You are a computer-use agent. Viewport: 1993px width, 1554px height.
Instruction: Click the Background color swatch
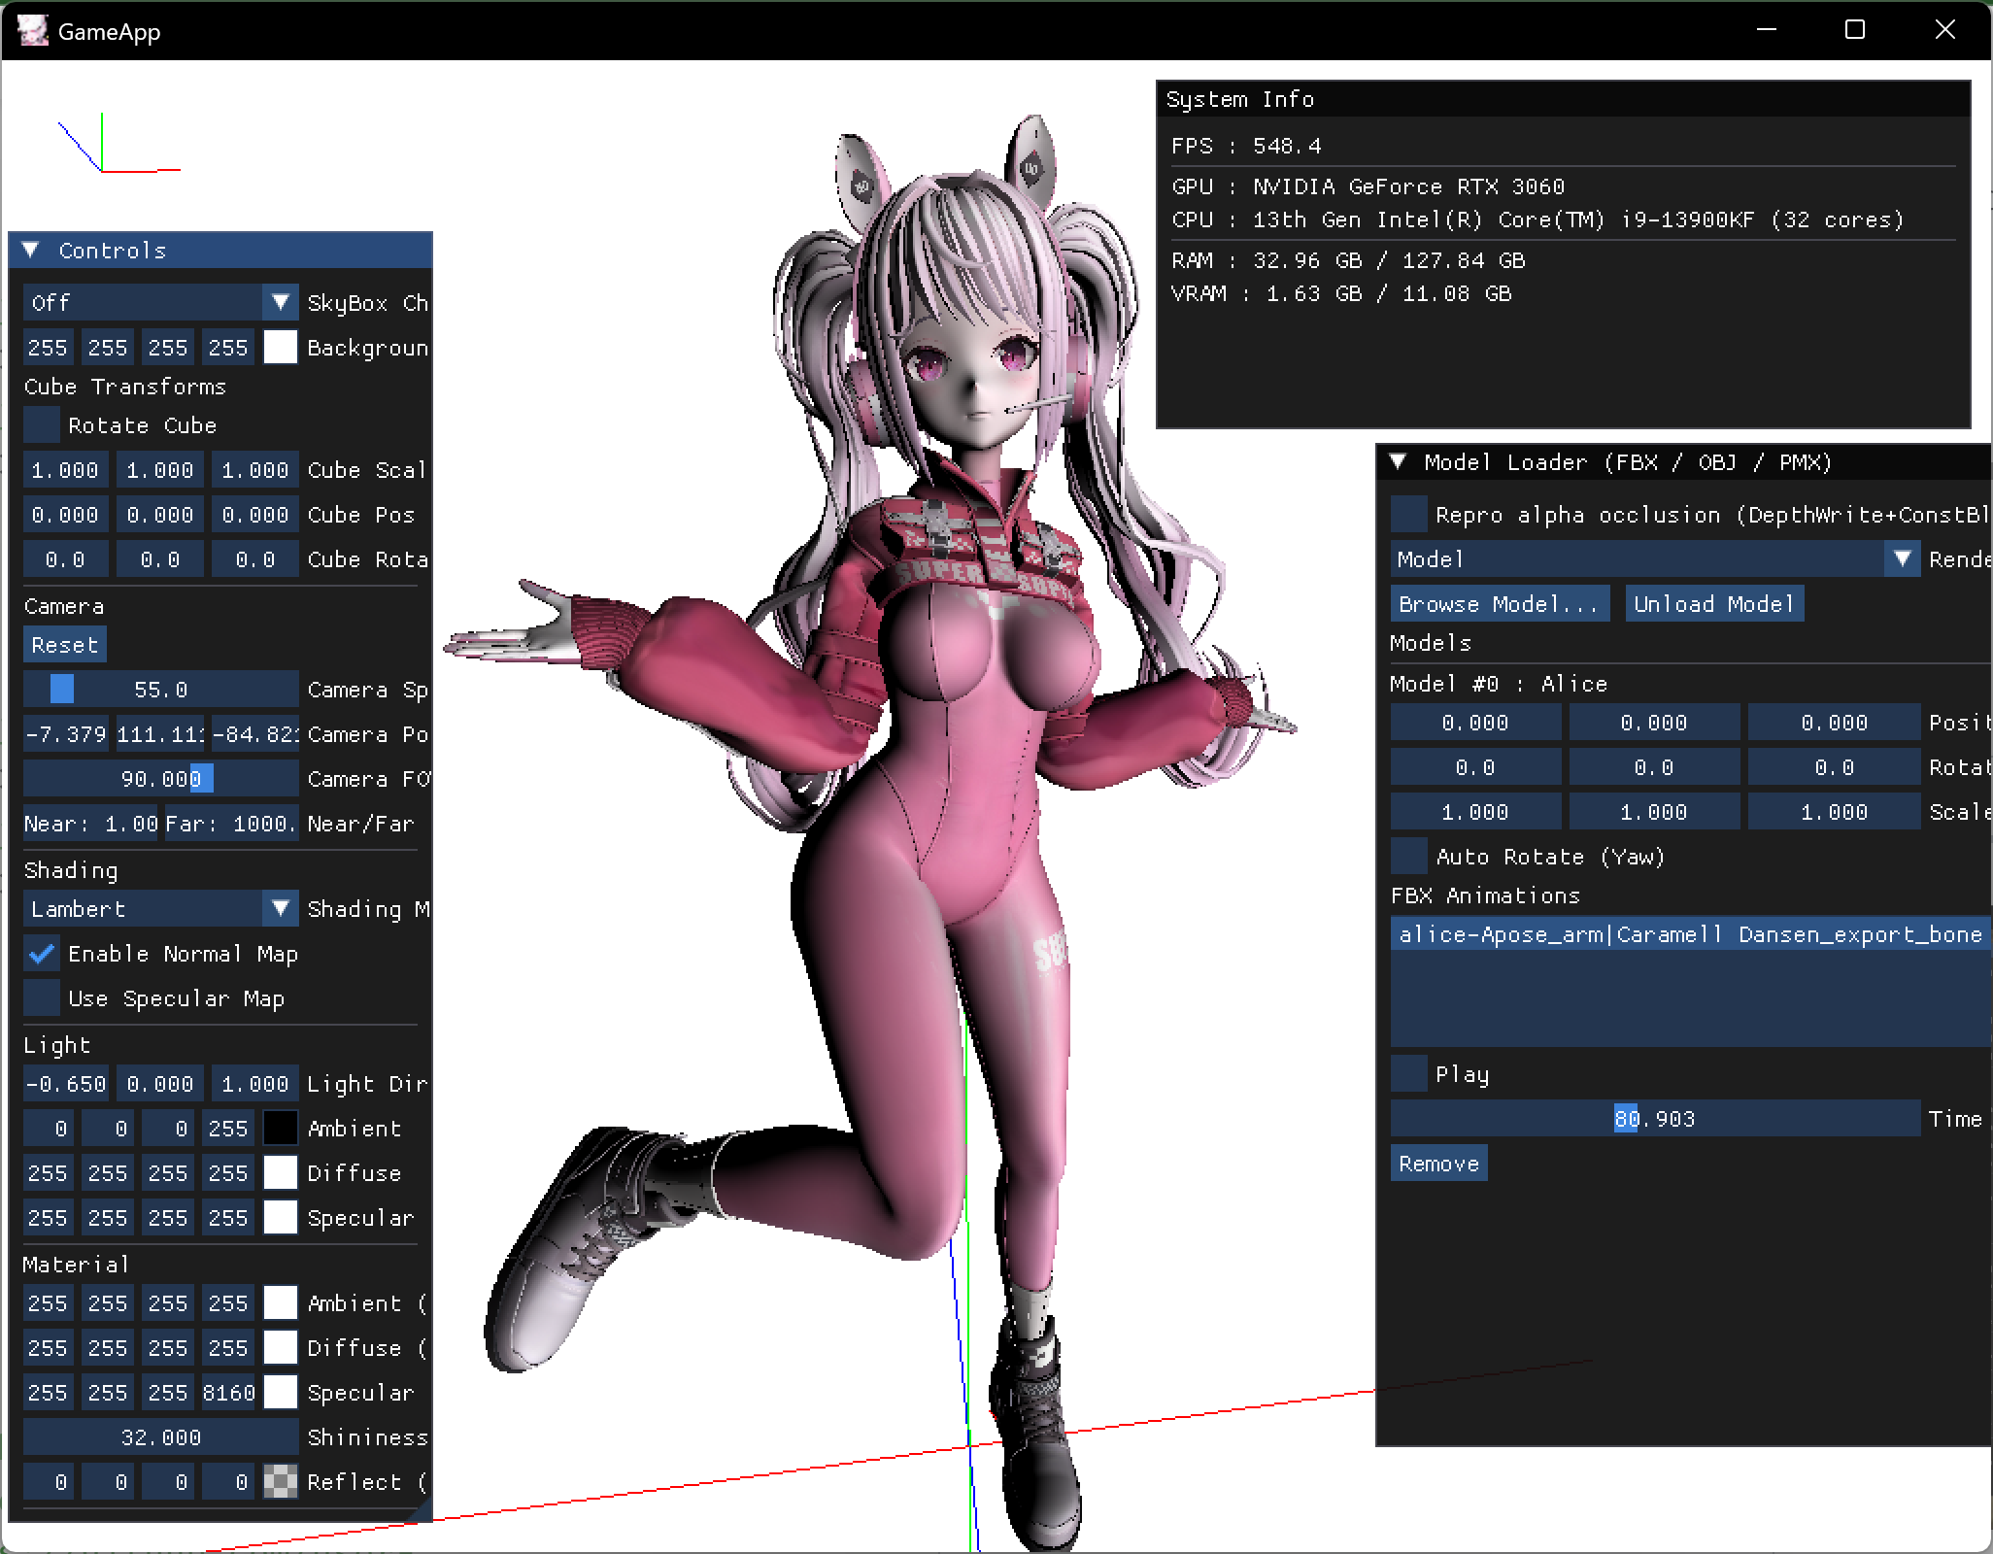pyautogui.click(x=280, y=348)
